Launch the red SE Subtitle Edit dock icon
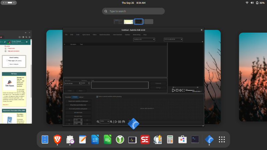The width and height of the screenshot is (267, 150). (x=145, y=139)
